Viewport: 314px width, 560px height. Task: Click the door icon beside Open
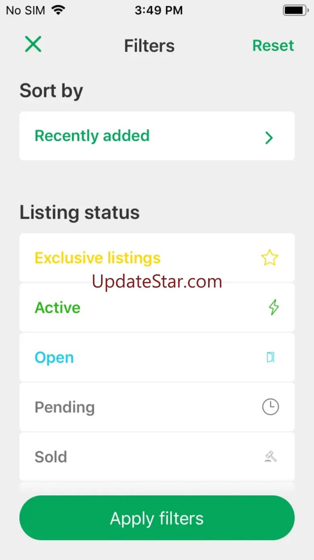click(x=271, y=357)
